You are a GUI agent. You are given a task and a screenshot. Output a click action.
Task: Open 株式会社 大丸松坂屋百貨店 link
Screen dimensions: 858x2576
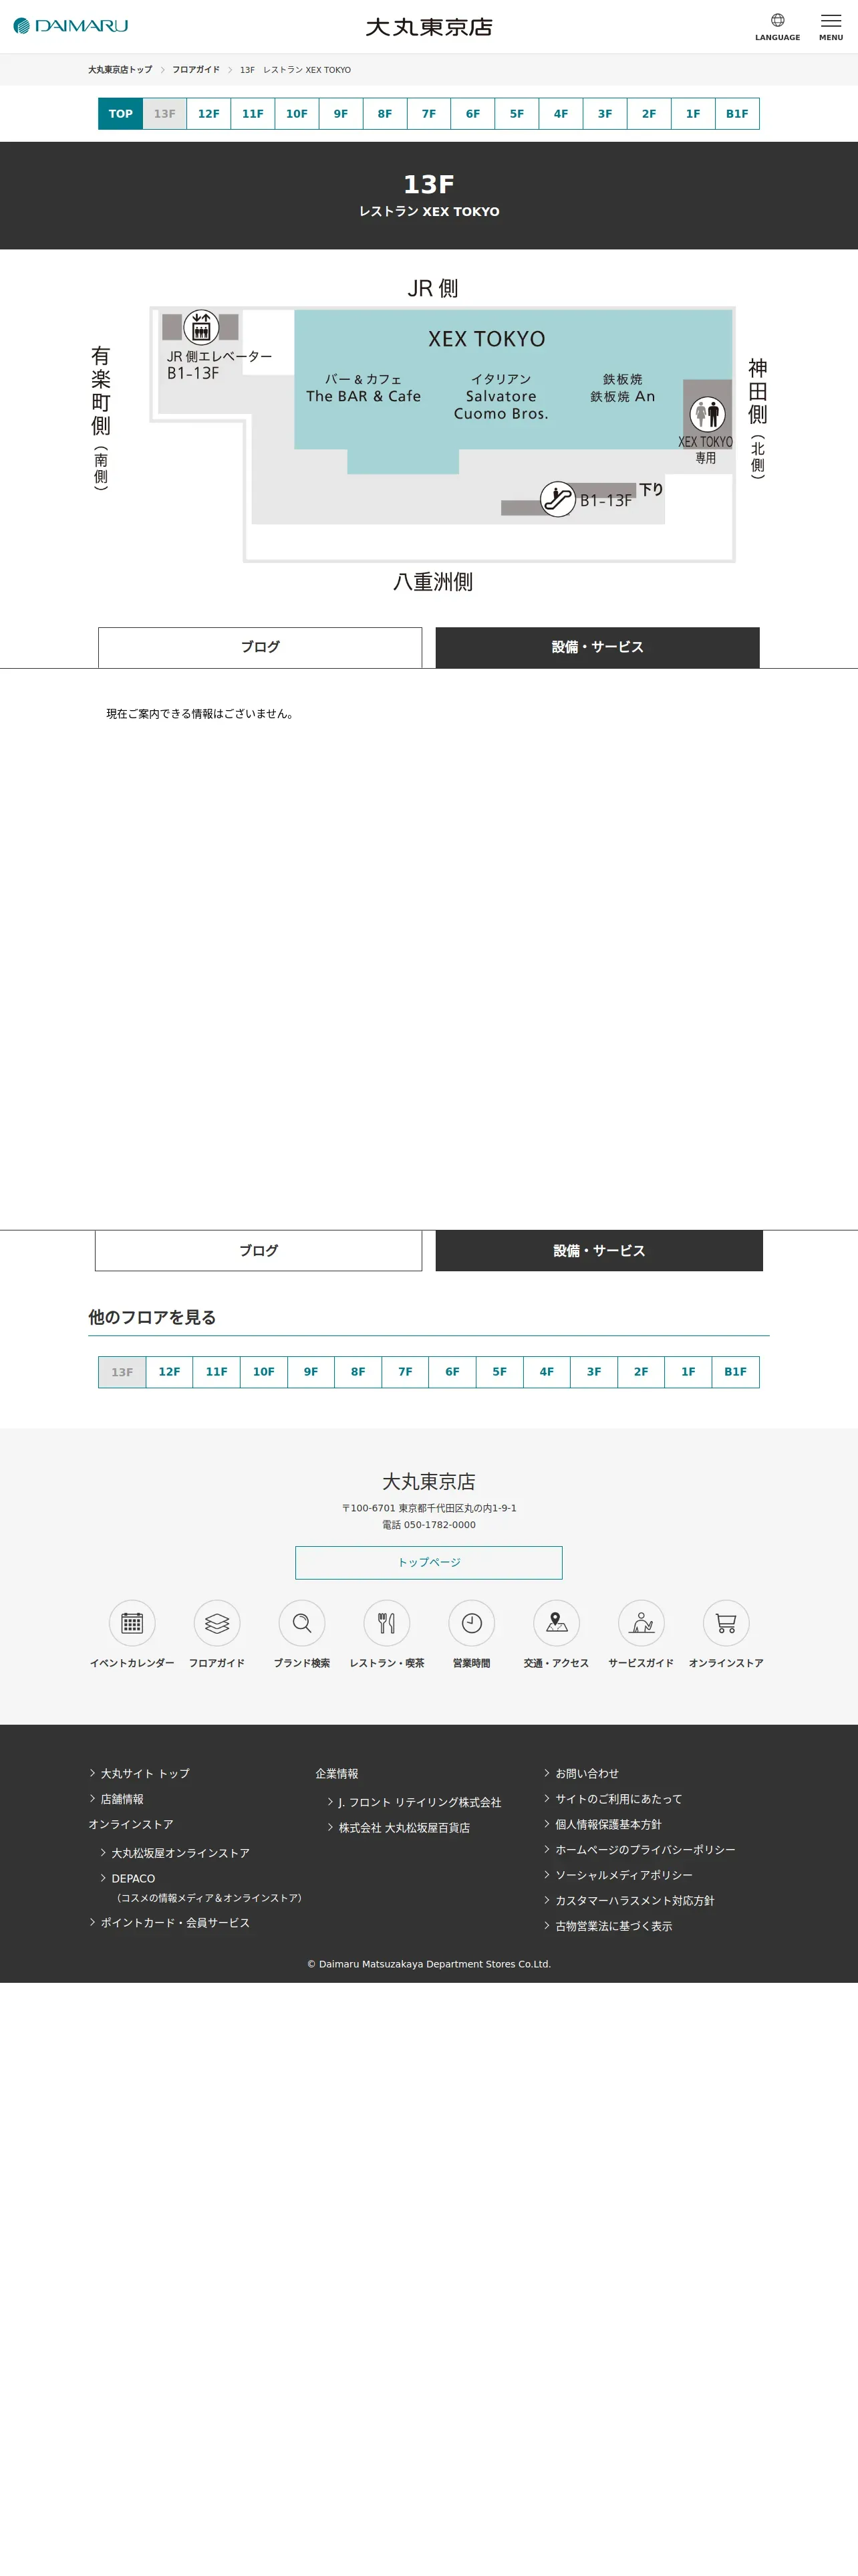click(404, 1827)
